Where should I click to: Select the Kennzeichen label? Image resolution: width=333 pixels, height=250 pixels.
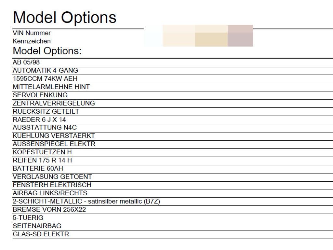click(x=32, y=41)
